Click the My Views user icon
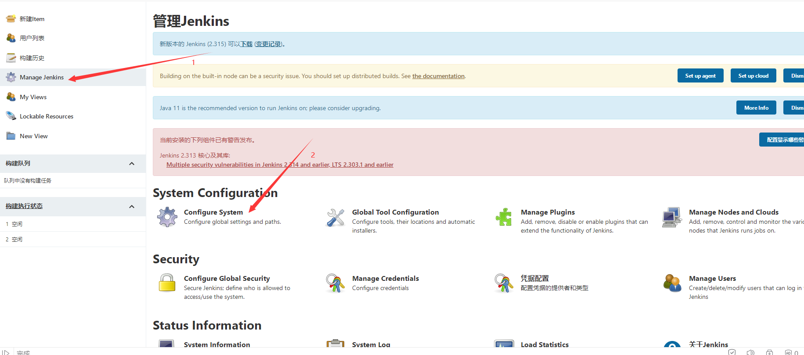Image resolution: width=804 pixels, height=355 pixels. tap(11, 97)
